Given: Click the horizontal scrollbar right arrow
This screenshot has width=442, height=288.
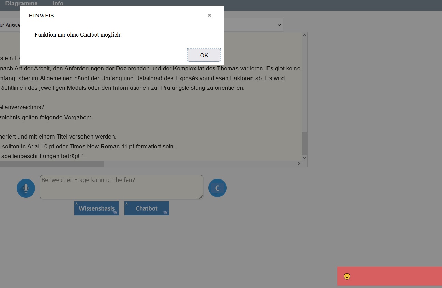Looking at the screenshot, I should click(299, 164).
